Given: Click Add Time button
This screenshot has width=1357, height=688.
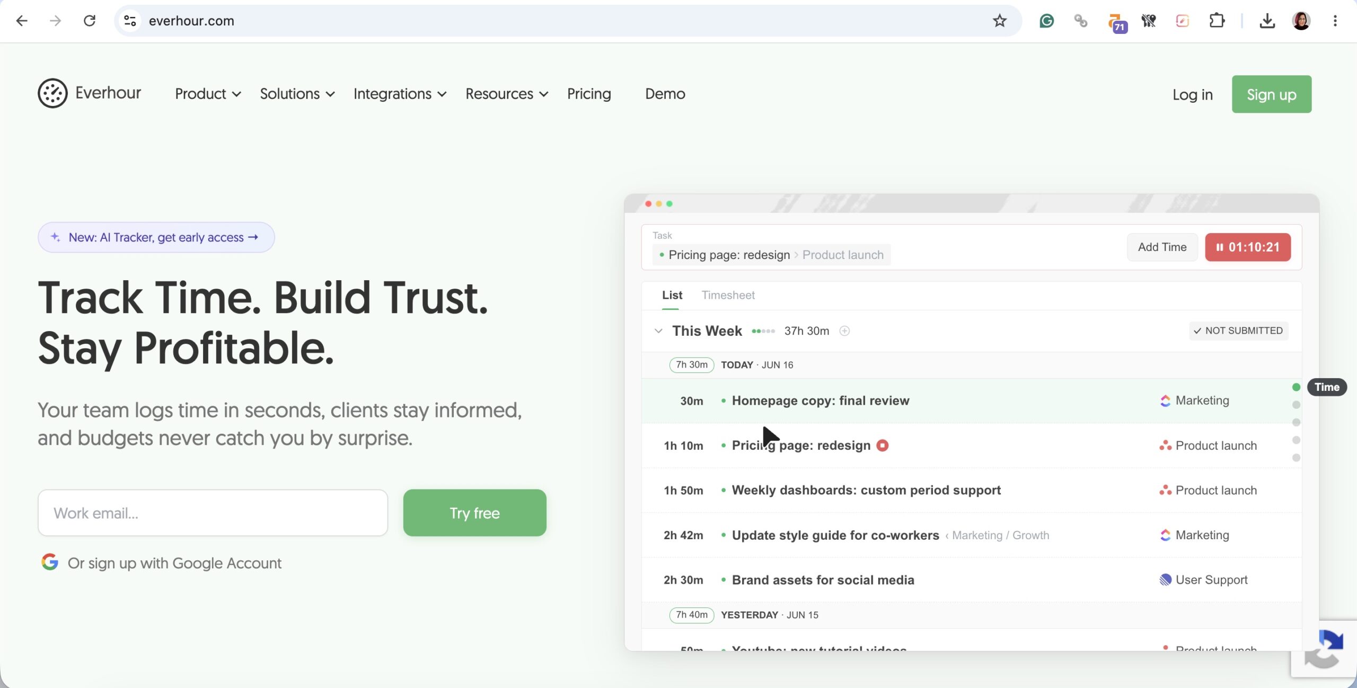Looking at the screenshot, I should [x=1162, y=247].
